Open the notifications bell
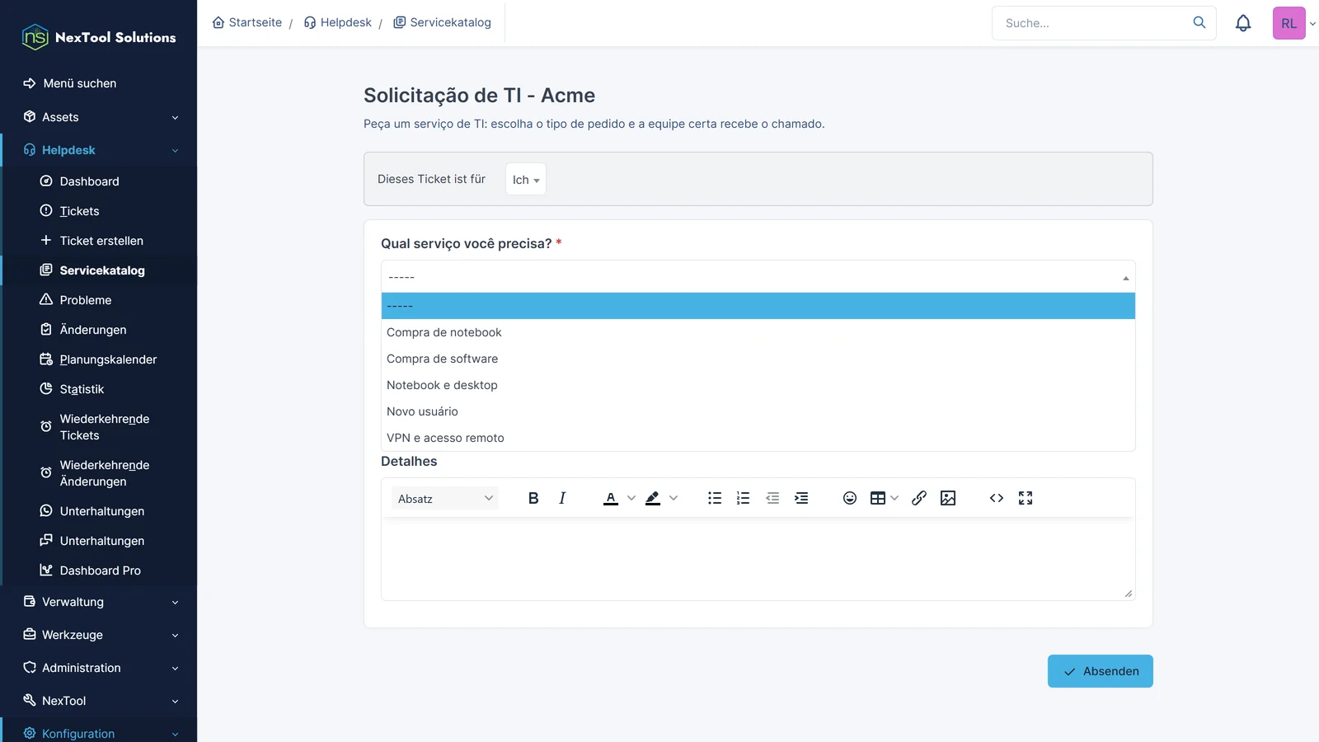Viewport: 1319px width, 742px height. click(1243, 23)
